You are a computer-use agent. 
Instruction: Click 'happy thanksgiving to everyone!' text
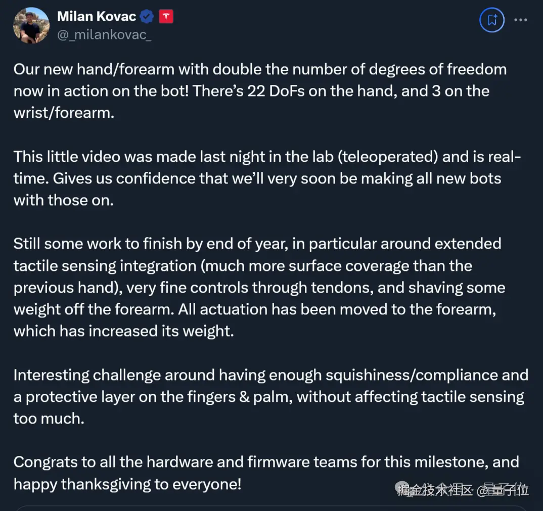click(127, 484)
